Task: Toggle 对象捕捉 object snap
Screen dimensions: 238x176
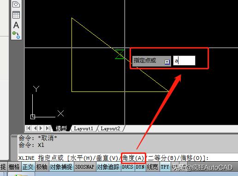Action: (x=61, y=167)
